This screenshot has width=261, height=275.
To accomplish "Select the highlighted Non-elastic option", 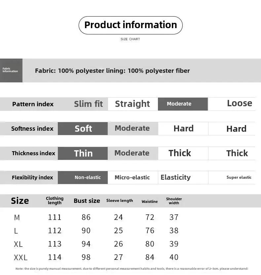I will [83, 177].
